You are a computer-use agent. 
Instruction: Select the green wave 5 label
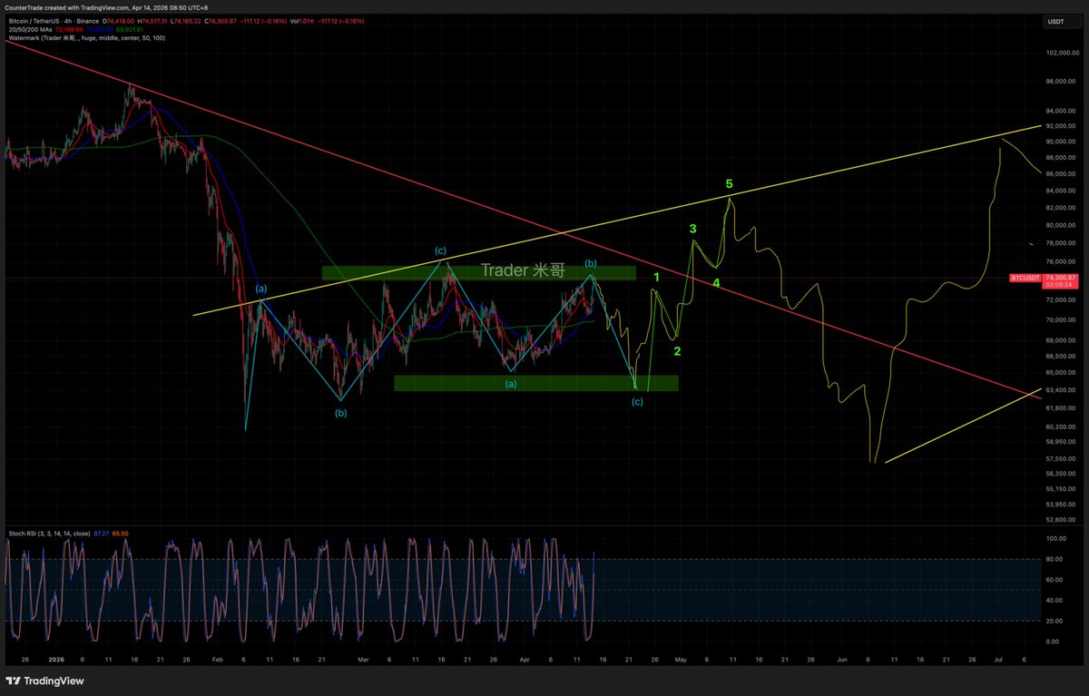[729, 184]
